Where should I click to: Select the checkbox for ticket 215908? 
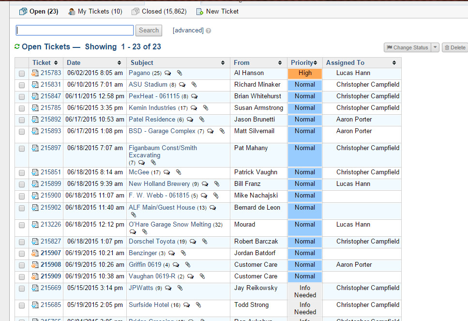pos(22,265)
